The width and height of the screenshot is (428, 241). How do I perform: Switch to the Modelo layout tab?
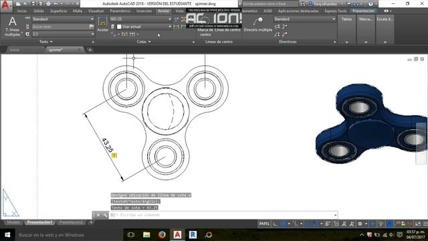click(x=13, y=222)
